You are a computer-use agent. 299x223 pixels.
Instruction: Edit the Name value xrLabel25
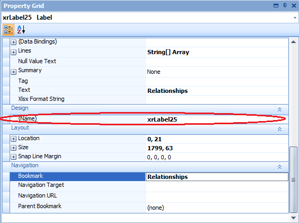point(217,119)
